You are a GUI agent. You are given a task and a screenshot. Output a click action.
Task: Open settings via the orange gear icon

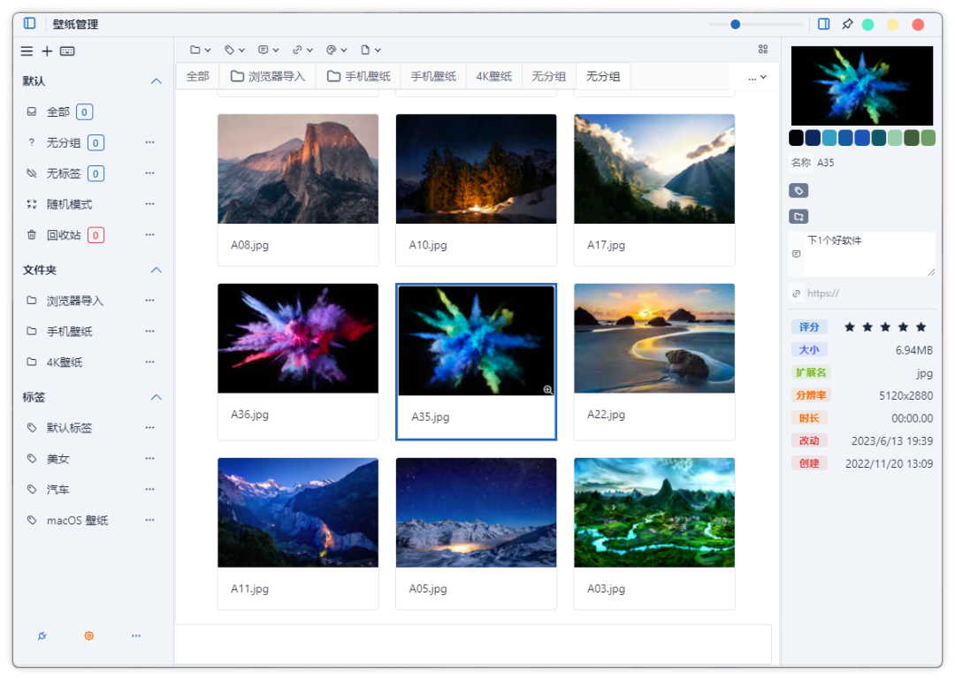tap(89, 636)
